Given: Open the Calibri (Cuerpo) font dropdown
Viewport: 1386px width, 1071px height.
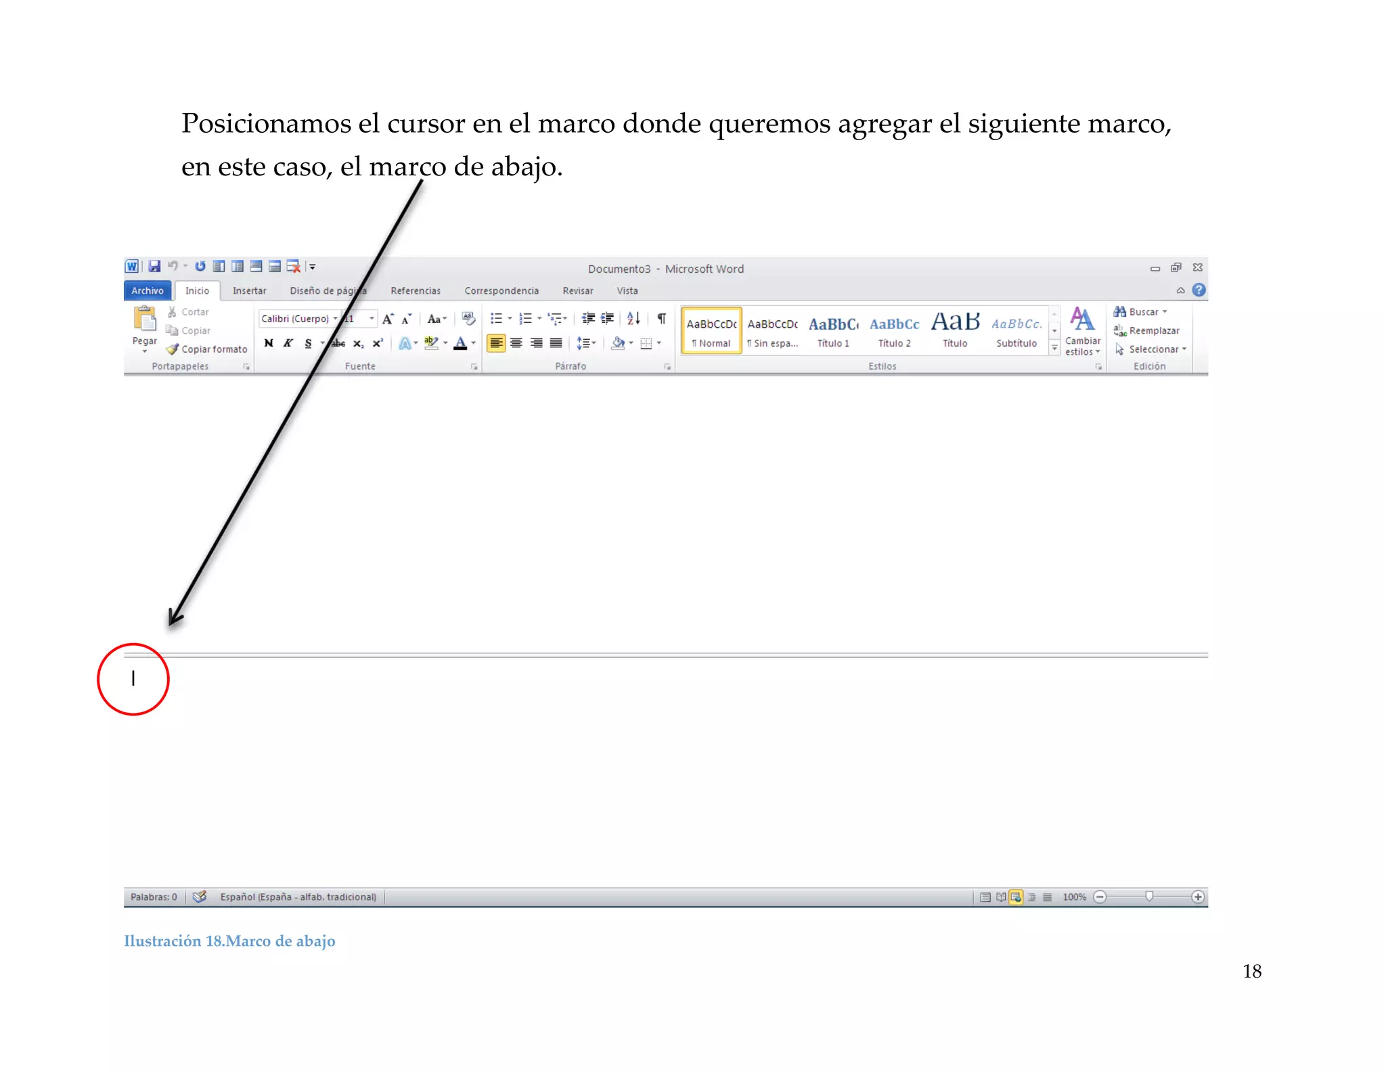Looking at the screenshot, I should [x=335, y=319].
